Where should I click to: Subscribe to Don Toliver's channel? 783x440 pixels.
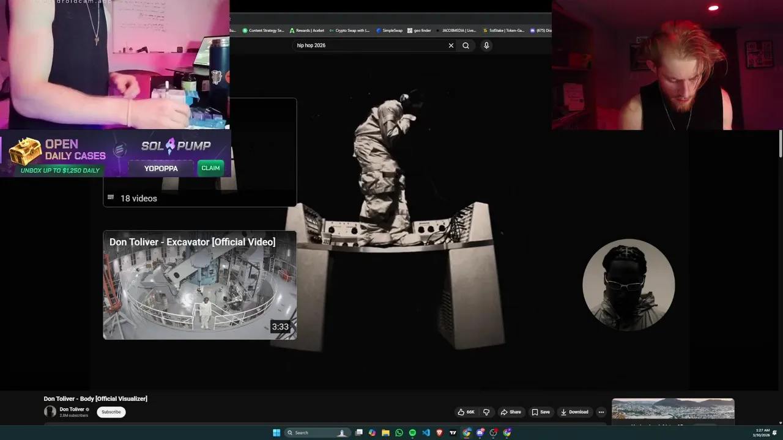point(111,412)
